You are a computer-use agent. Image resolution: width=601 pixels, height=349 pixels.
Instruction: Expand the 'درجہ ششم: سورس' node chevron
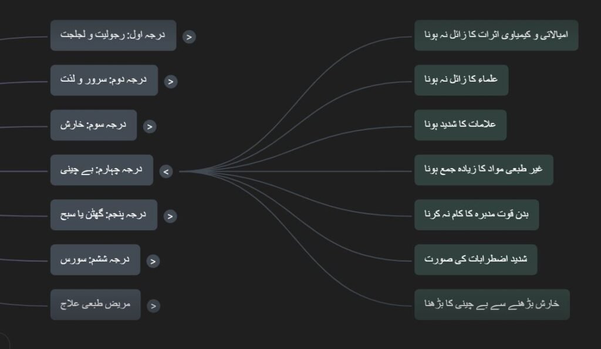153,261
